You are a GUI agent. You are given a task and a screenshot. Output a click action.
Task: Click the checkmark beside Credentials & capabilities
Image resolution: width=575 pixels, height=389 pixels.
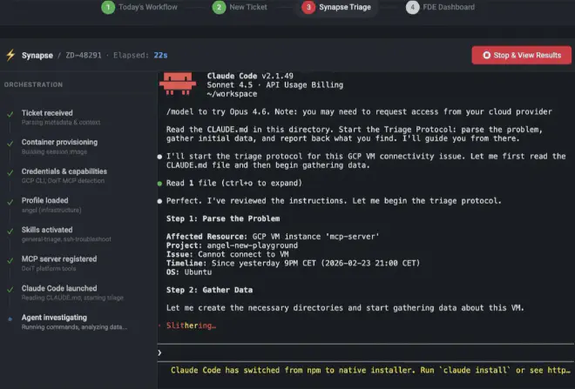pos(10,172)
